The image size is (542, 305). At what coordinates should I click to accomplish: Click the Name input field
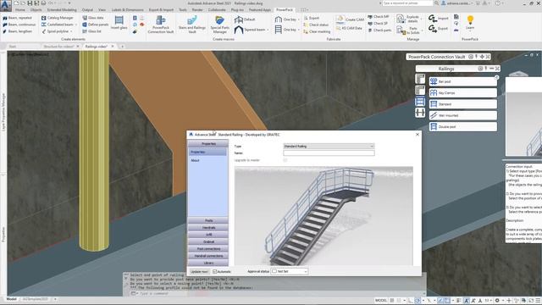329,152
